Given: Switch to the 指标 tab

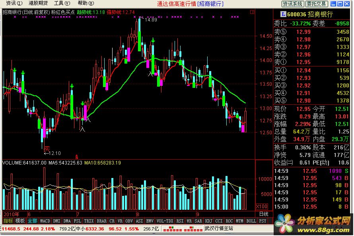Looking at the screenshot, I should click(8, 221).
